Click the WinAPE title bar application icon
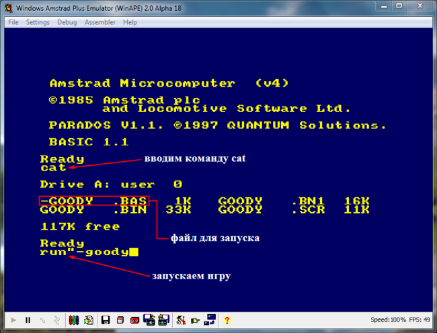Viewport: 437px width, 333px height. [9, 8]
